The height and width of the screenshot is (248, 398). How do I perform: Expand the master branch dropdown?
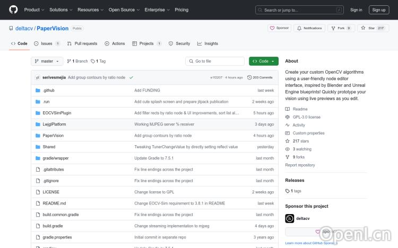click(47, 61)
